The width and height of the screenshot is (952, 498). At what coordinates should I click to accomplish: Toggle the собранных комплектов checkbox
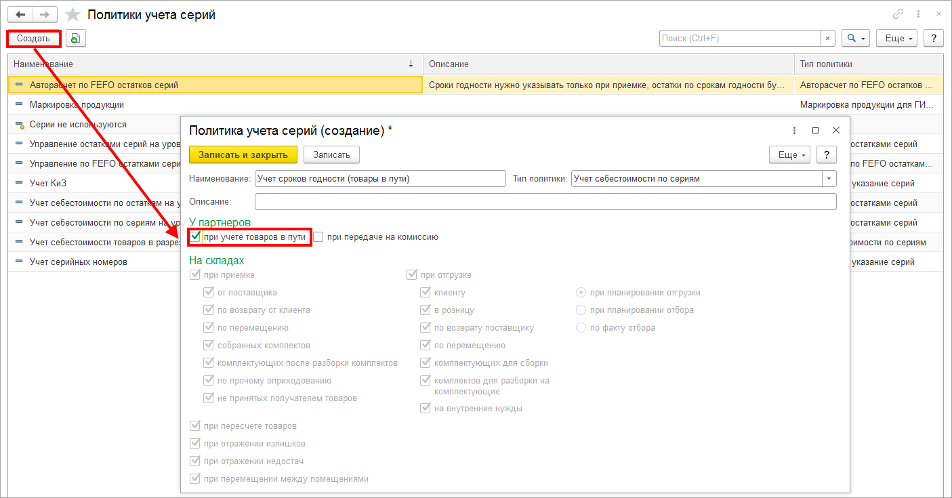[209, 346]
